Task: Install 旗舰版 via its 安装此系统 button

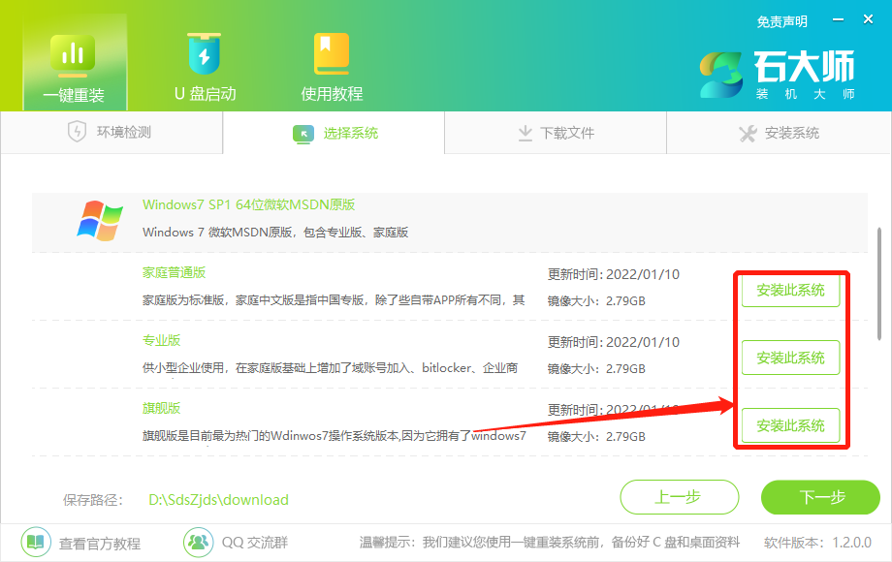Action: [790, 424]
